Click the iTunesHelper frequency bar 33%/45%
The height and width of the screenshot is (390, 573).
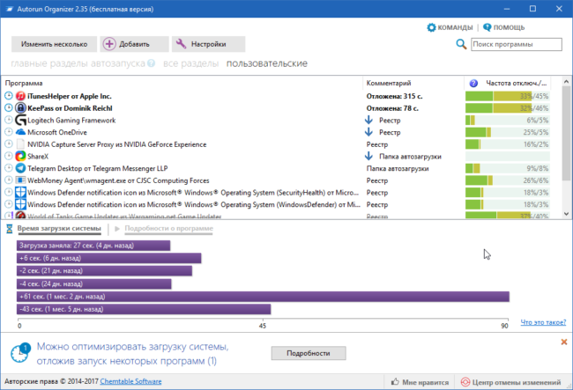[x=507, y=96]
